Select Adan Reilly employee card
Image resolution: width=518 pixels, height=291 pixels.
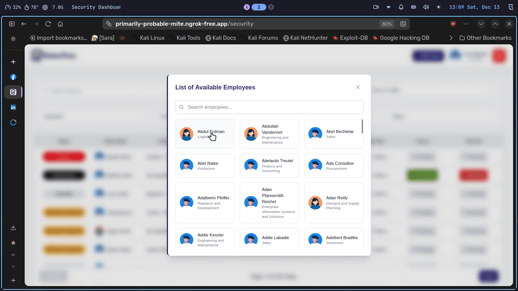point(334,203)
